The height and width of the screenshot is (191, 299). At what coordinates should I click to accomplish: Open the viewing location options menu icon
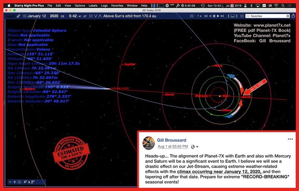point(91,16)
